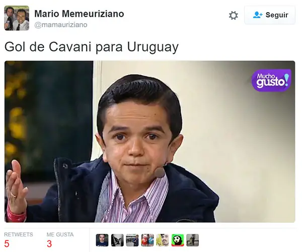Click the ME GUSTA label
302x252 pixels.
pyautogui.click(x=60, y=234)
